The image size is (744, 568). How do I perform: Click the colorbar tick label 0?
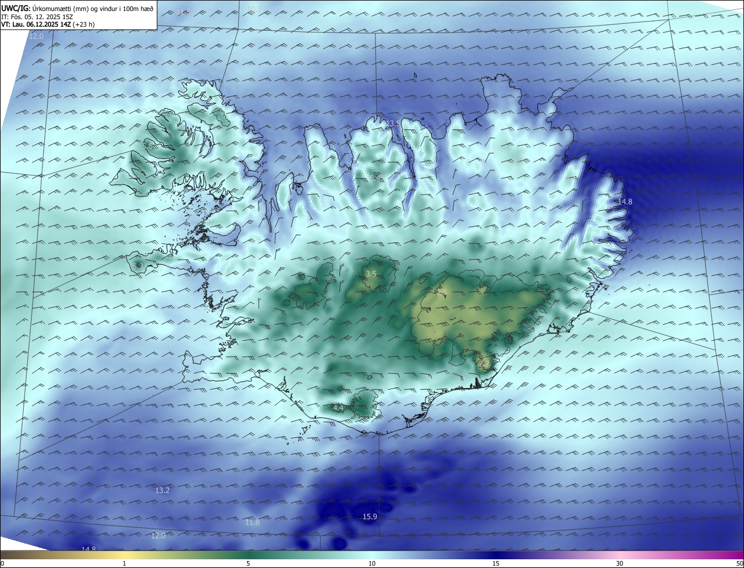pyautogui.click(x=2, y=563)
